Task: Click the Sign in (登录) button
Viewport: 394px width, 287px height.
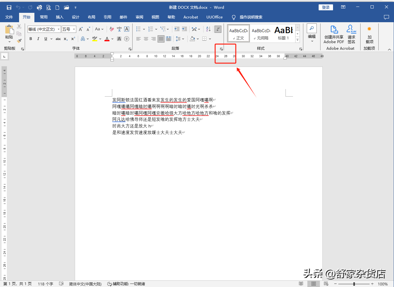Action: pyautogui.click(x=326, y=7)
